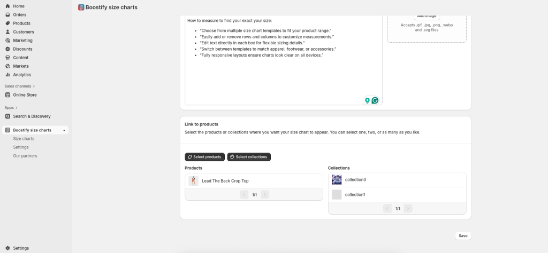Open Products section
The image size is (548, 253).
click(x=21, y=23)
